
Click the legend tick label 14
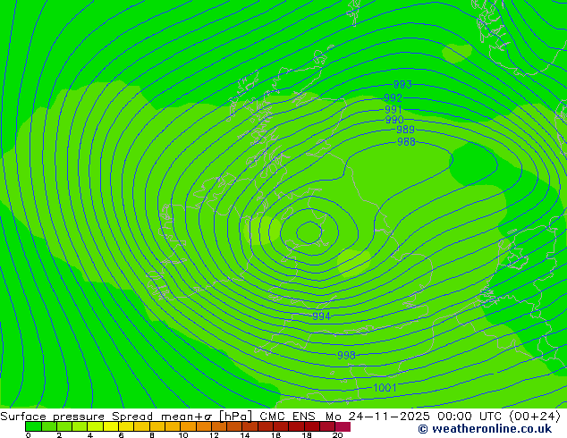[x=245, y=435]
